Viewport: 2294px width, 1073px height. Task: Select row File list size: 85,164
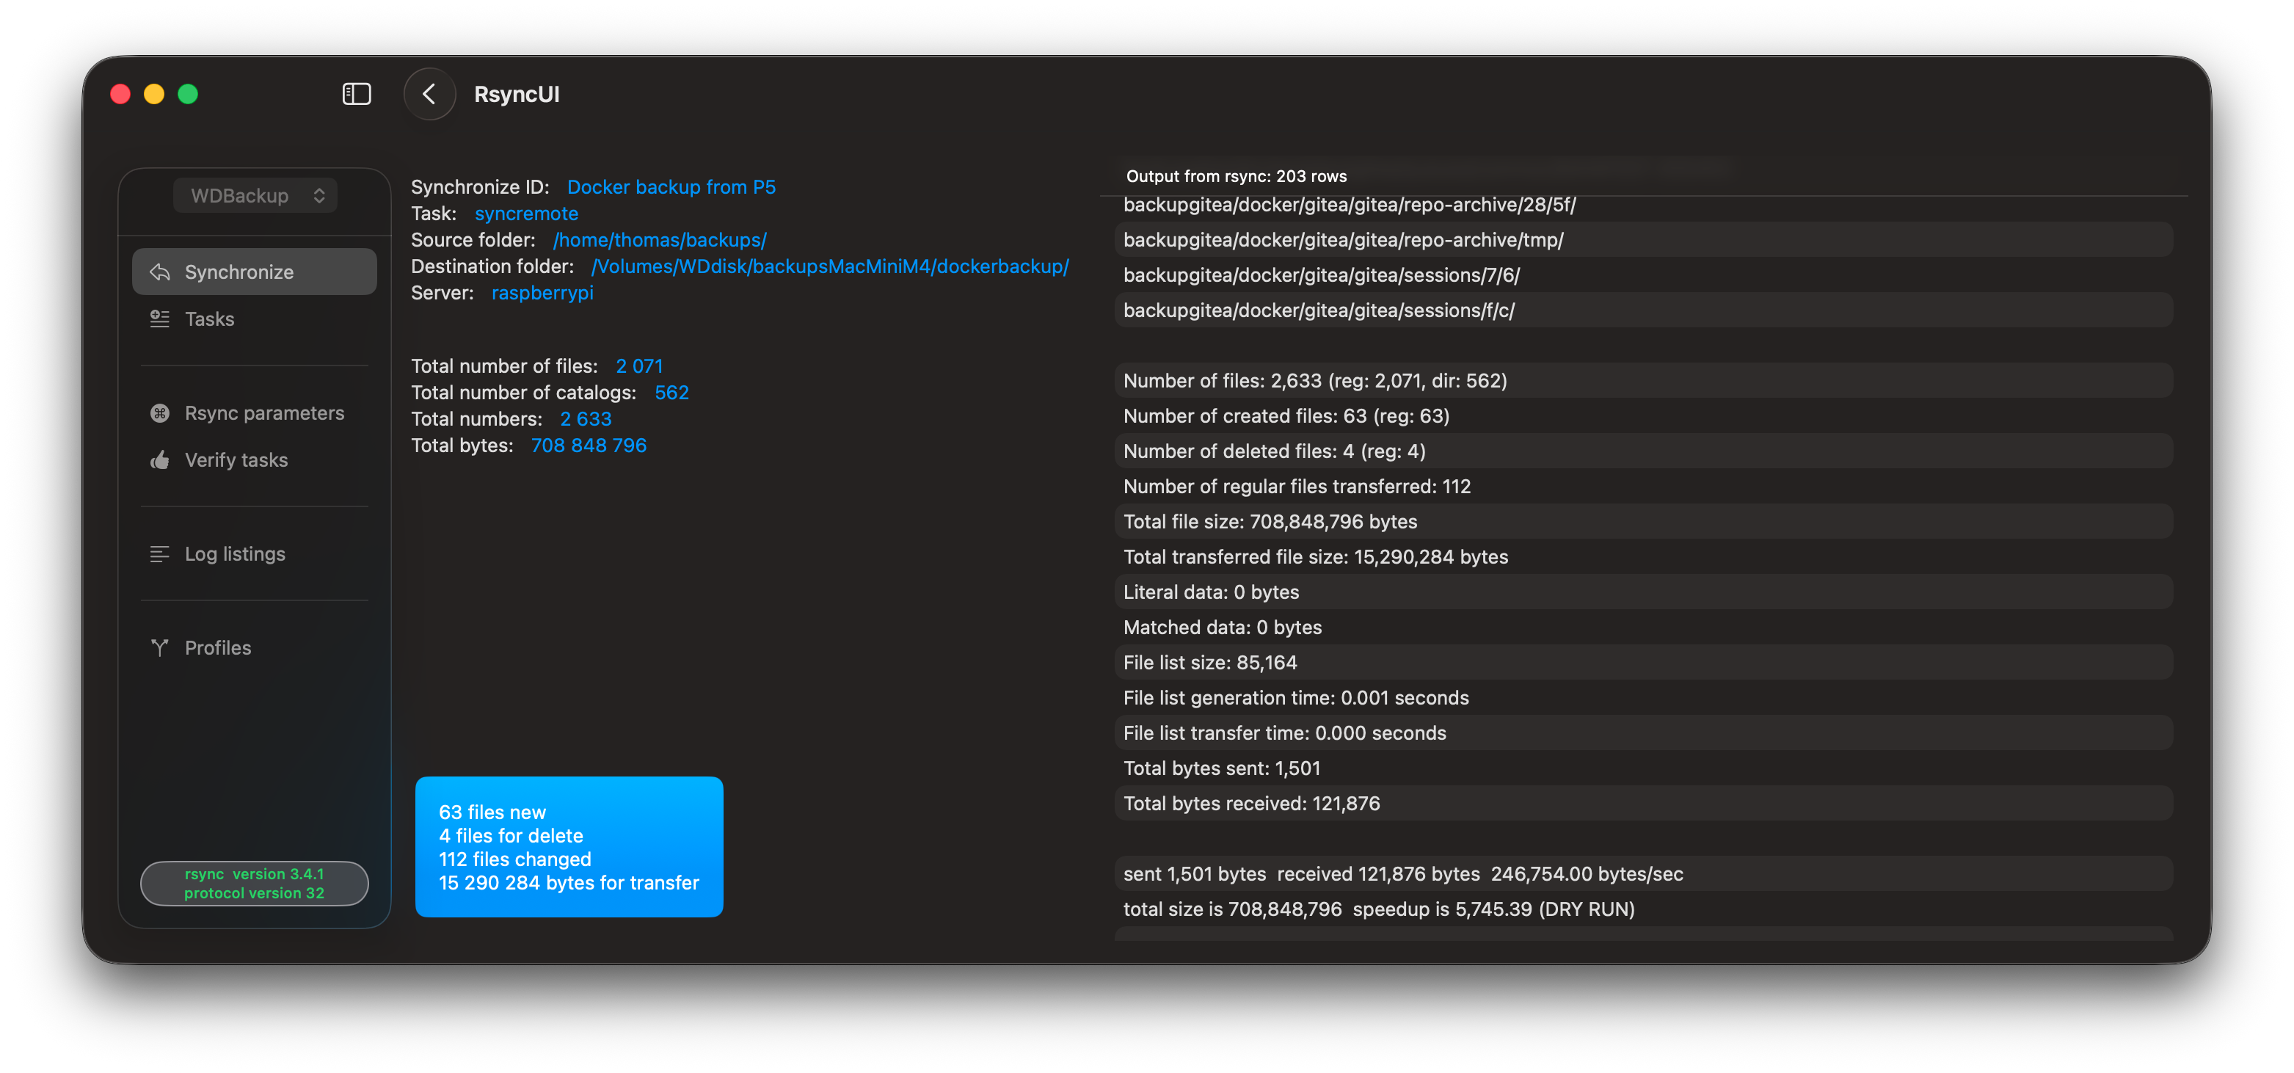point(1643,663)
